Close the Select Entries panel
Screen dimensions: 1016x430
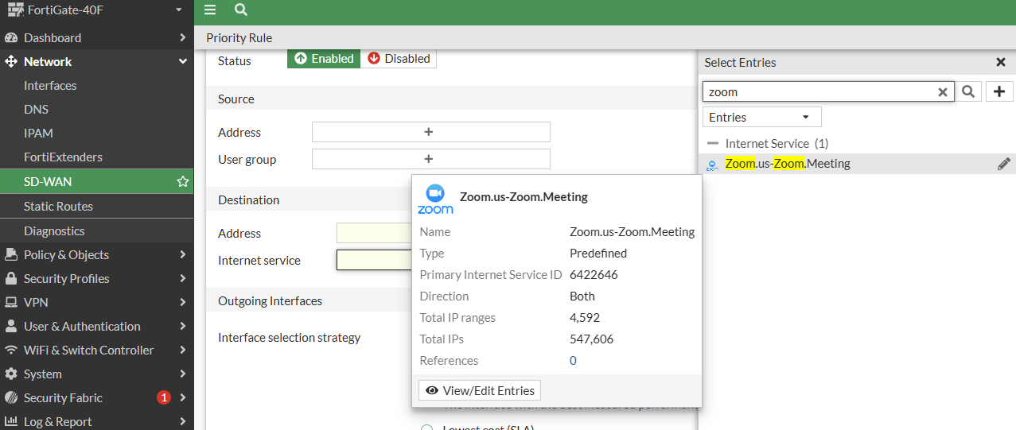[x=1001, y=62]
